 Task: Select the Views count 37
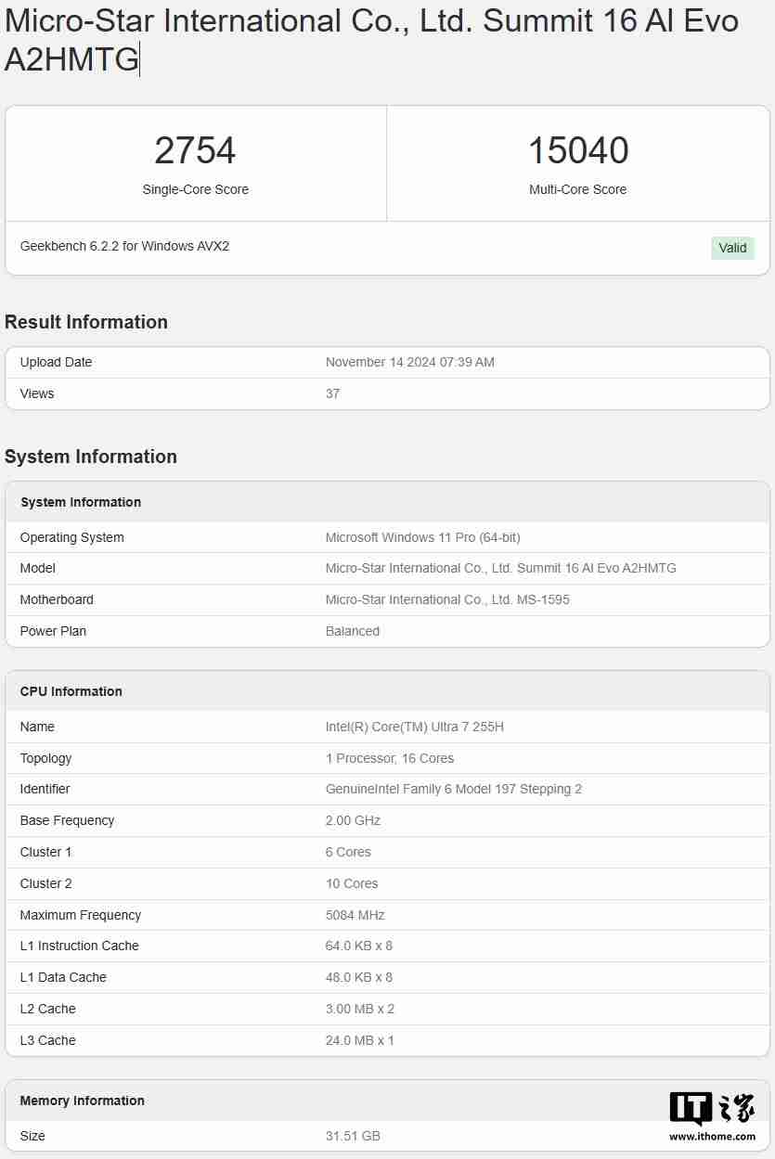(x=332, y=393)
